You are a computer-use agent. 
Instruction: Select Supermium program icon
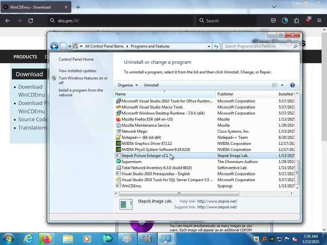118,161
